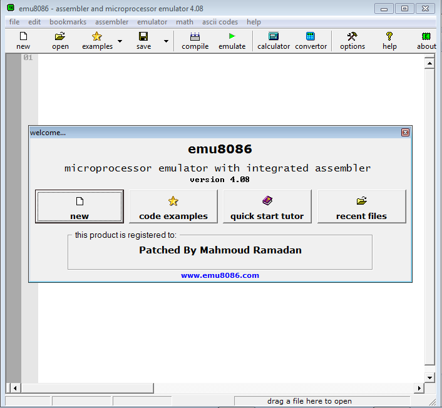Compile the code with the compile icon
Screen dimensions: 442x408
click(x=195, y=37)
